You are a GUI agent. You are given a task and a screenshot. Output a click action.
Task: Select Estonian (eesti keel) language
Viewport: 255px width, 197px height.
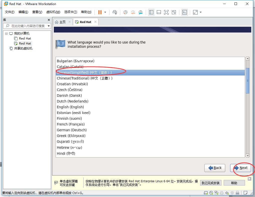150,113
